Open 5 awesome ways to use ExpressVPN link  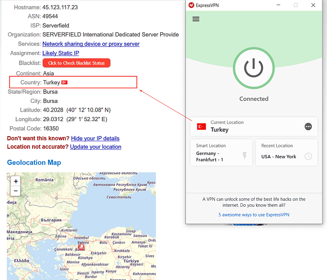tap(254, 215)
